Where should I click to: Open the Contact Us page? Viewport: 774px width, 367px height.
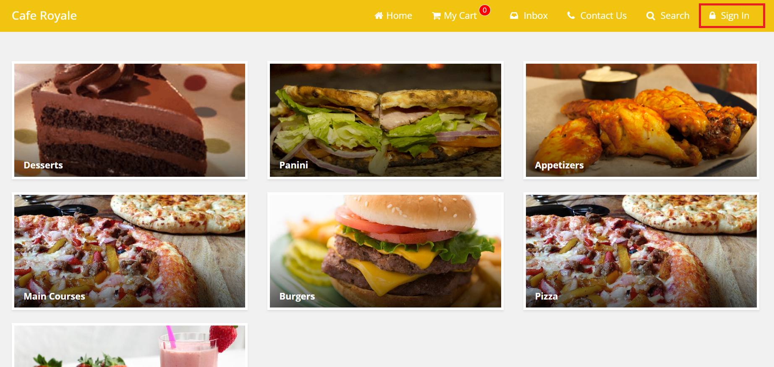pos(597,16)
